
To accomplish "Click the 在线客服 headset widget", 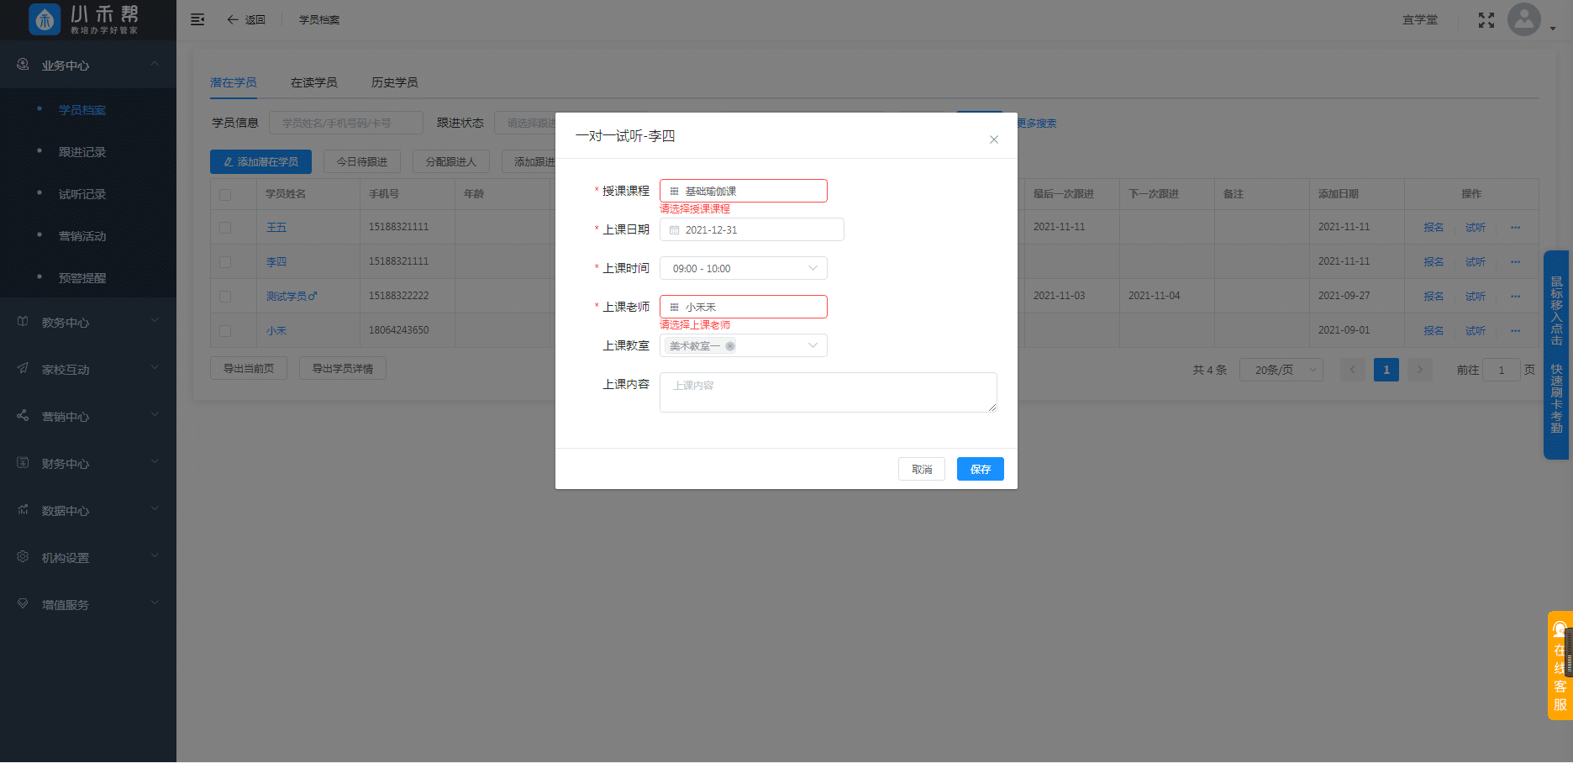I will click(1560, 666).
